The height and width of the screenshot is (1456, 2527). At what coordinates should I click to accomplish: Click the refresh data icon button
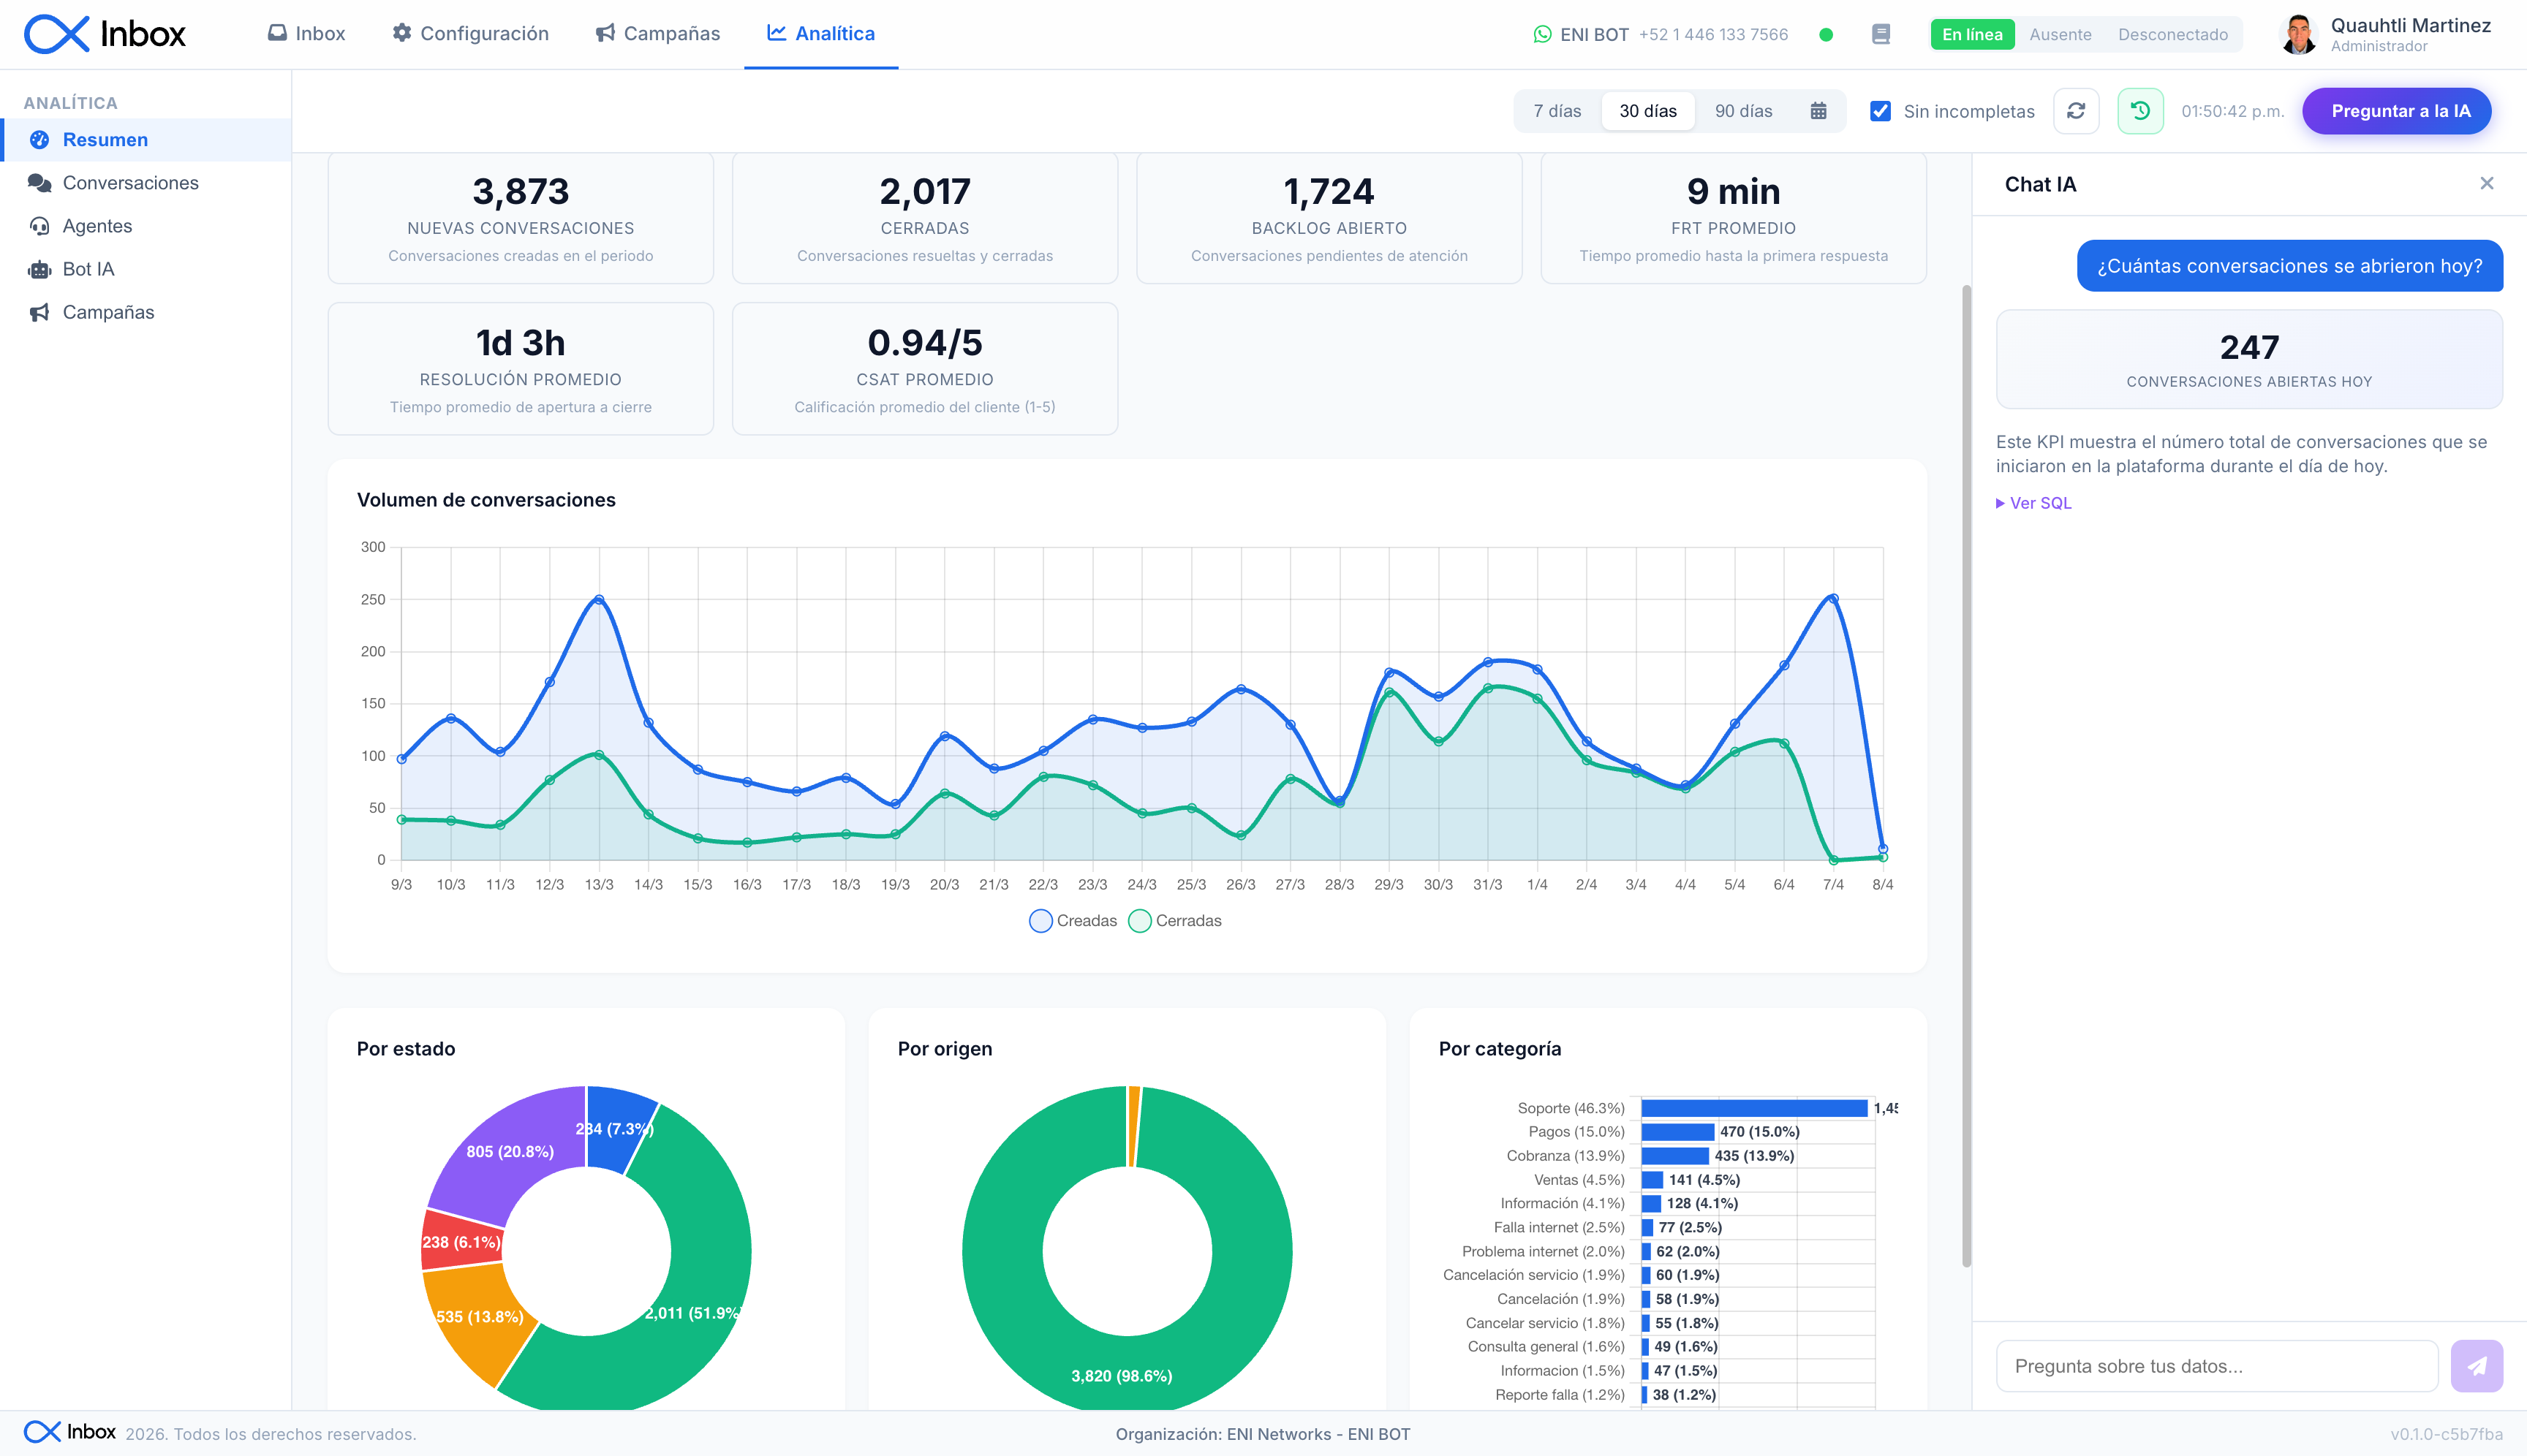coord(2076,111)
